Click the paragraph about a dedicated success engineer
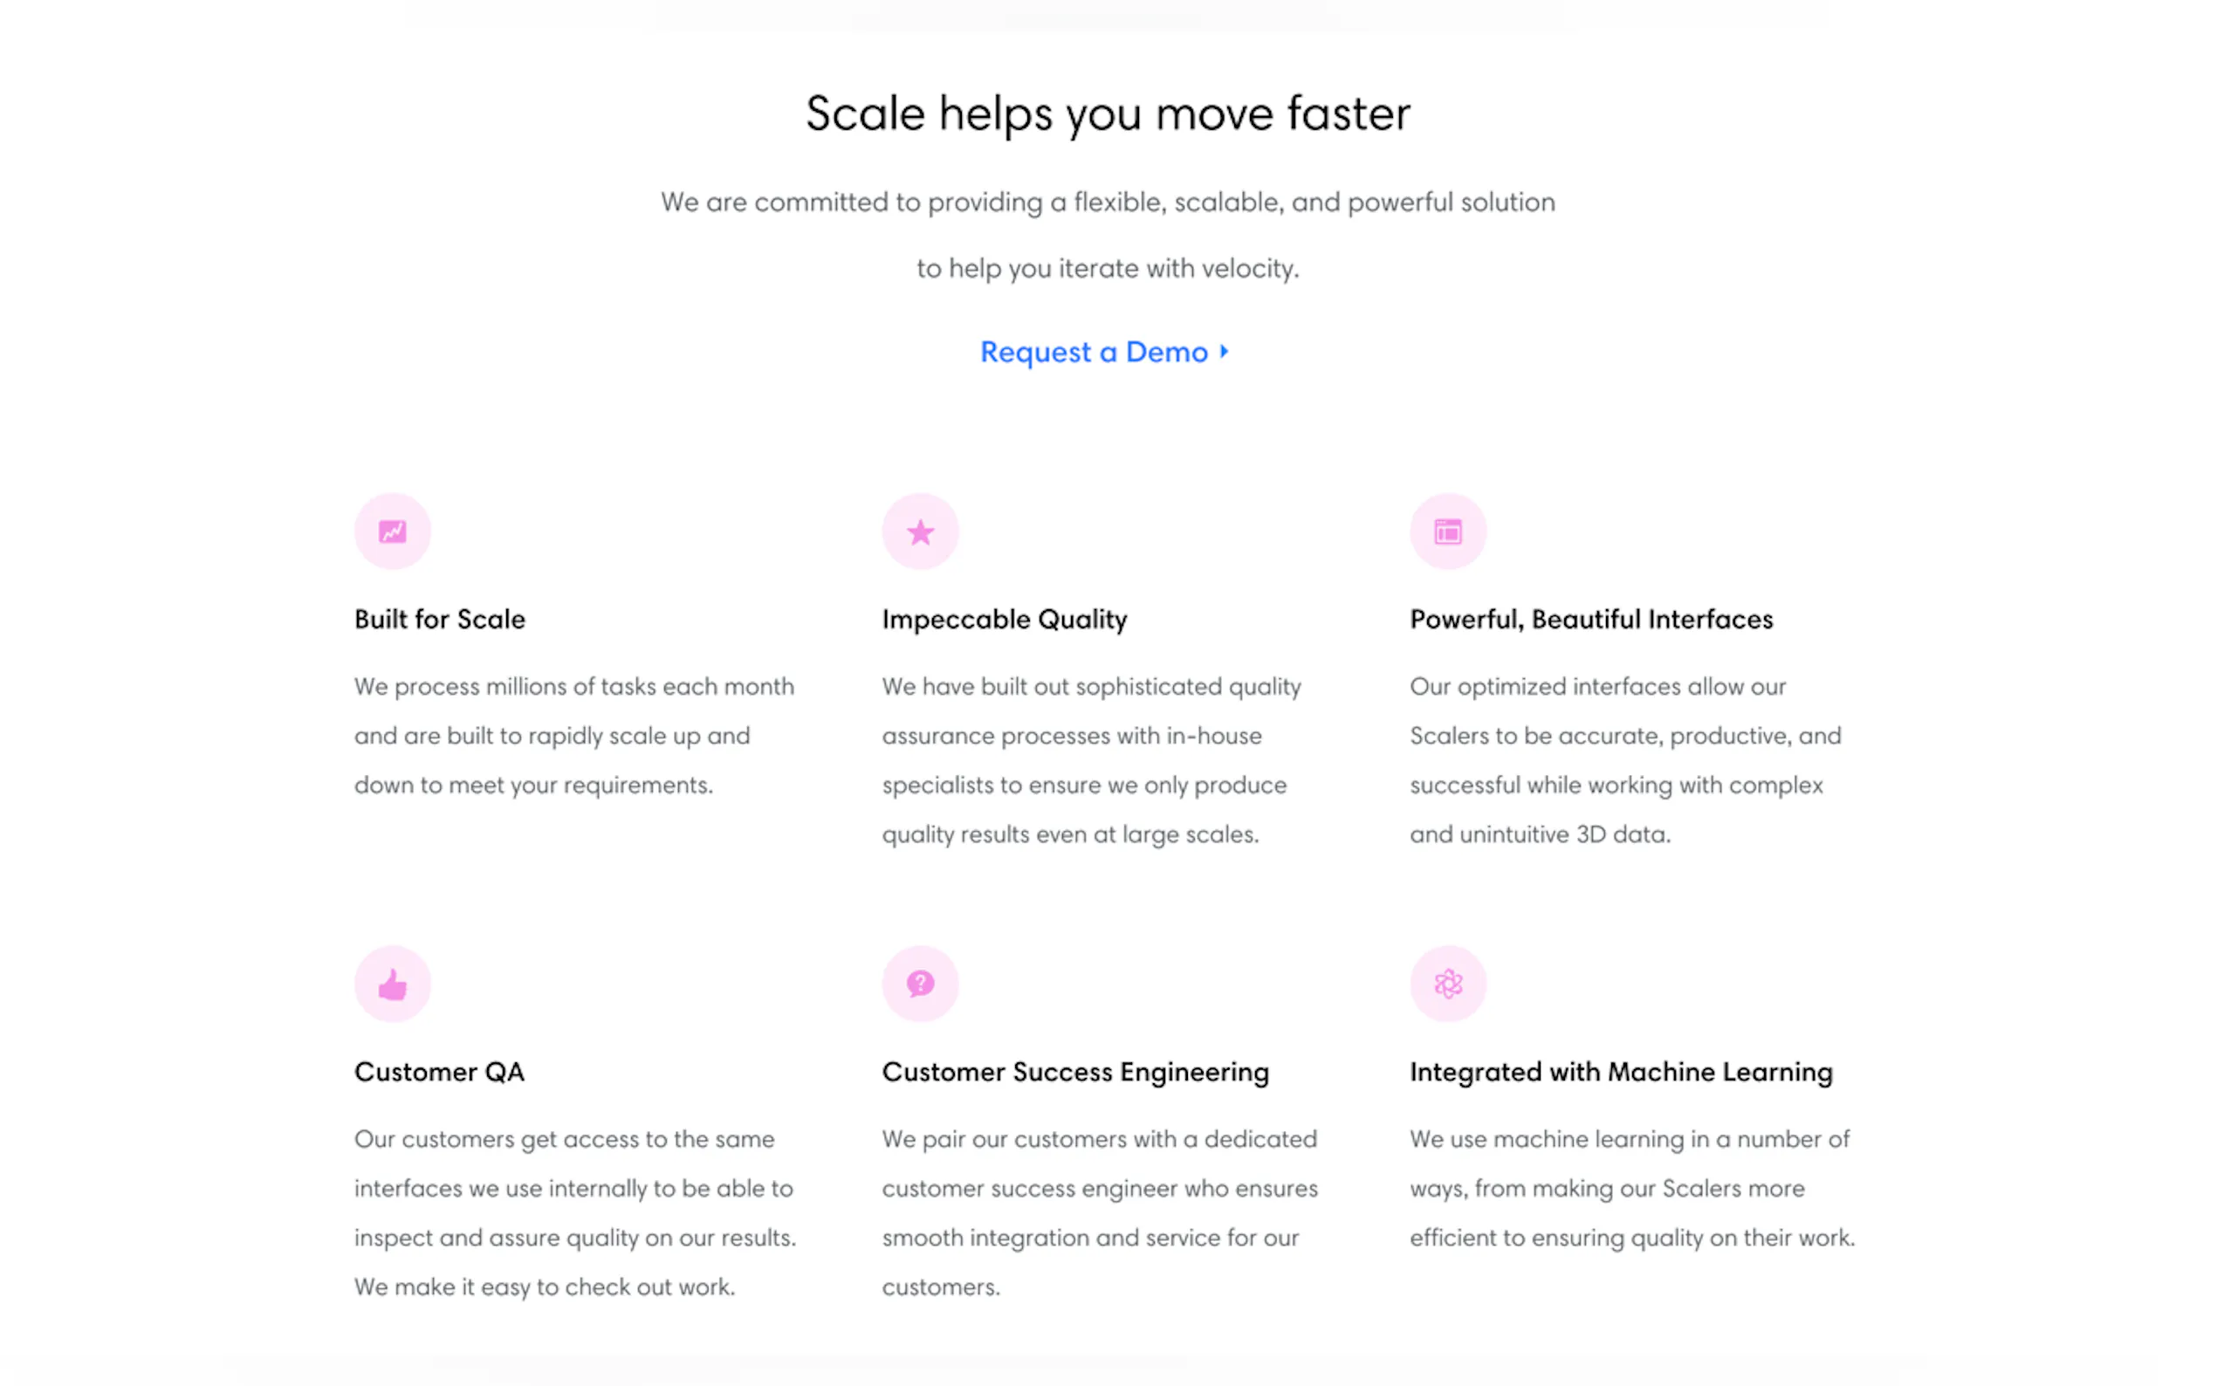The height and width of the screenshot is (1386, 2217). [1100, 1213]
